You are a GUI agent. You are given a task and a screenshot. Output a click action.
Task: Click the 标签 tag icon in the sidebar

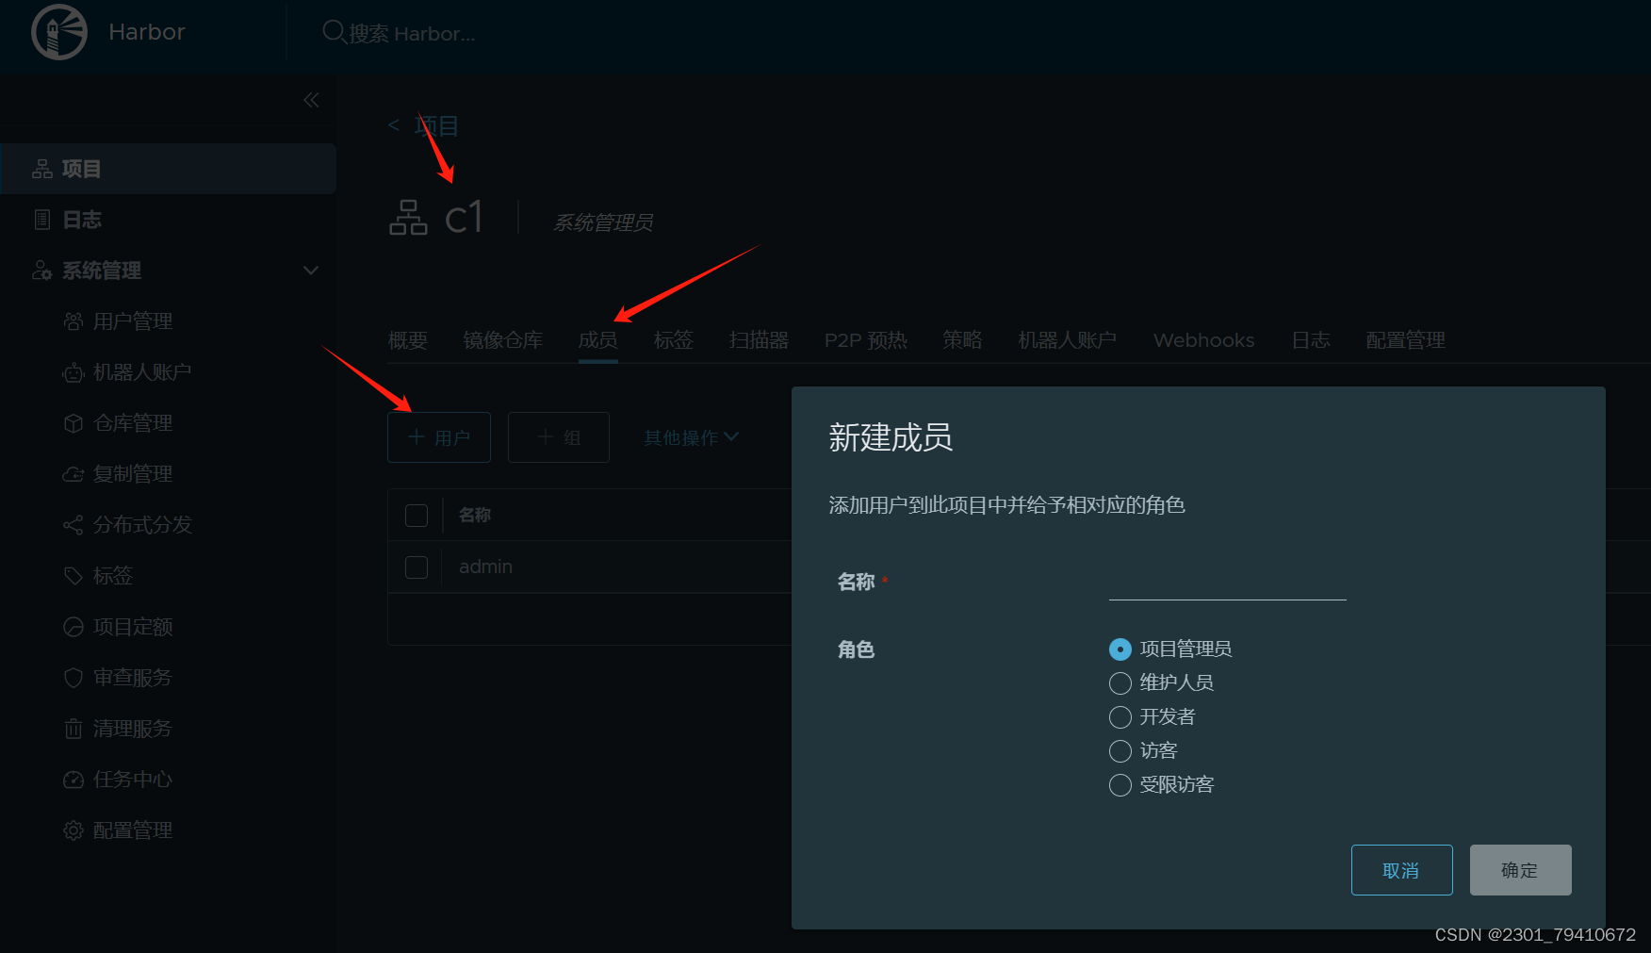click(74, 576)
